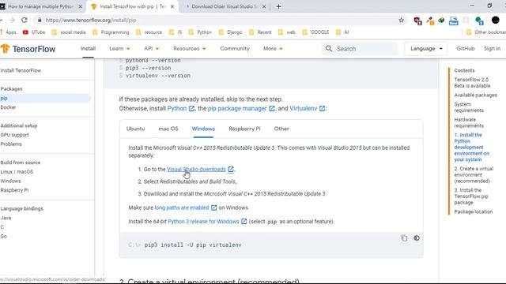The image size is (506, 284).
Task: Toggle dark theme for code block
Action: click(417, 238)
